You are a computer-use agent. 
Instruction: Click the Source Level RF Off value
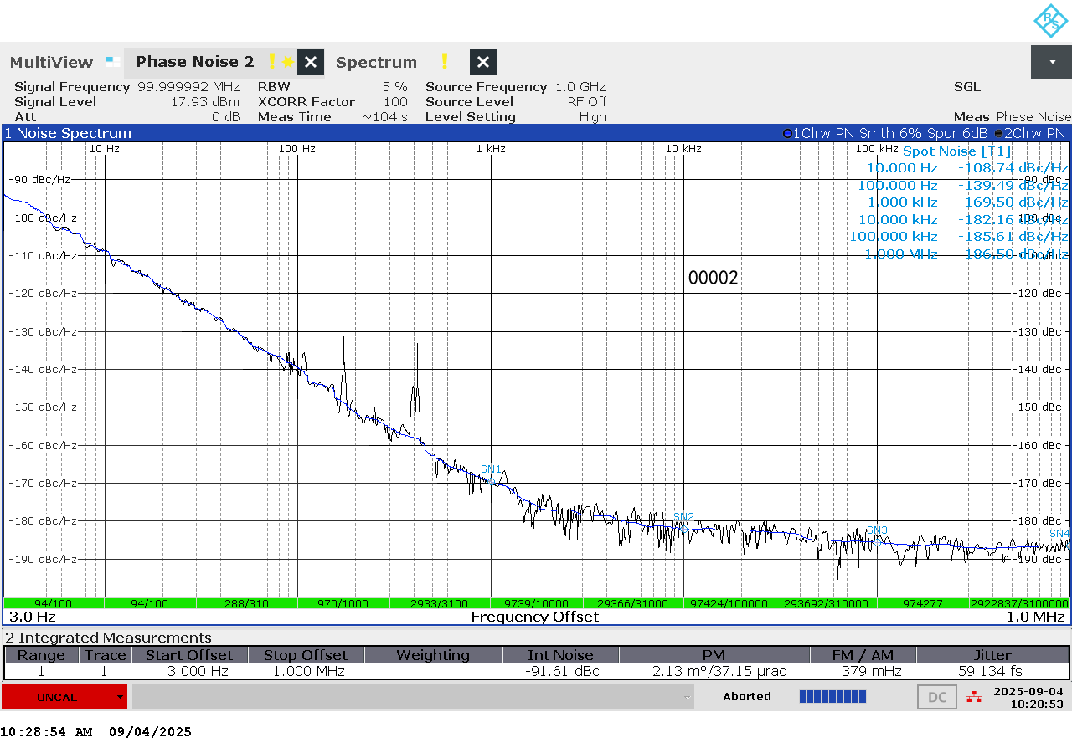pos(586,102)
